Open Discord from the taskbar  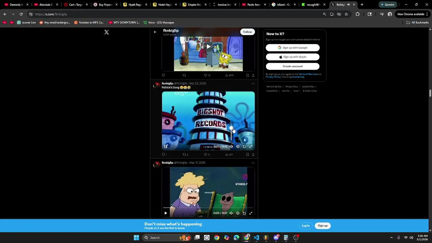point(276,238)
